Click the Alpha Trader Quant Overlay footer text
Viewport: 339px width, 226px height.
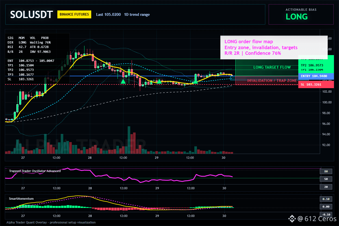point(51,222)
